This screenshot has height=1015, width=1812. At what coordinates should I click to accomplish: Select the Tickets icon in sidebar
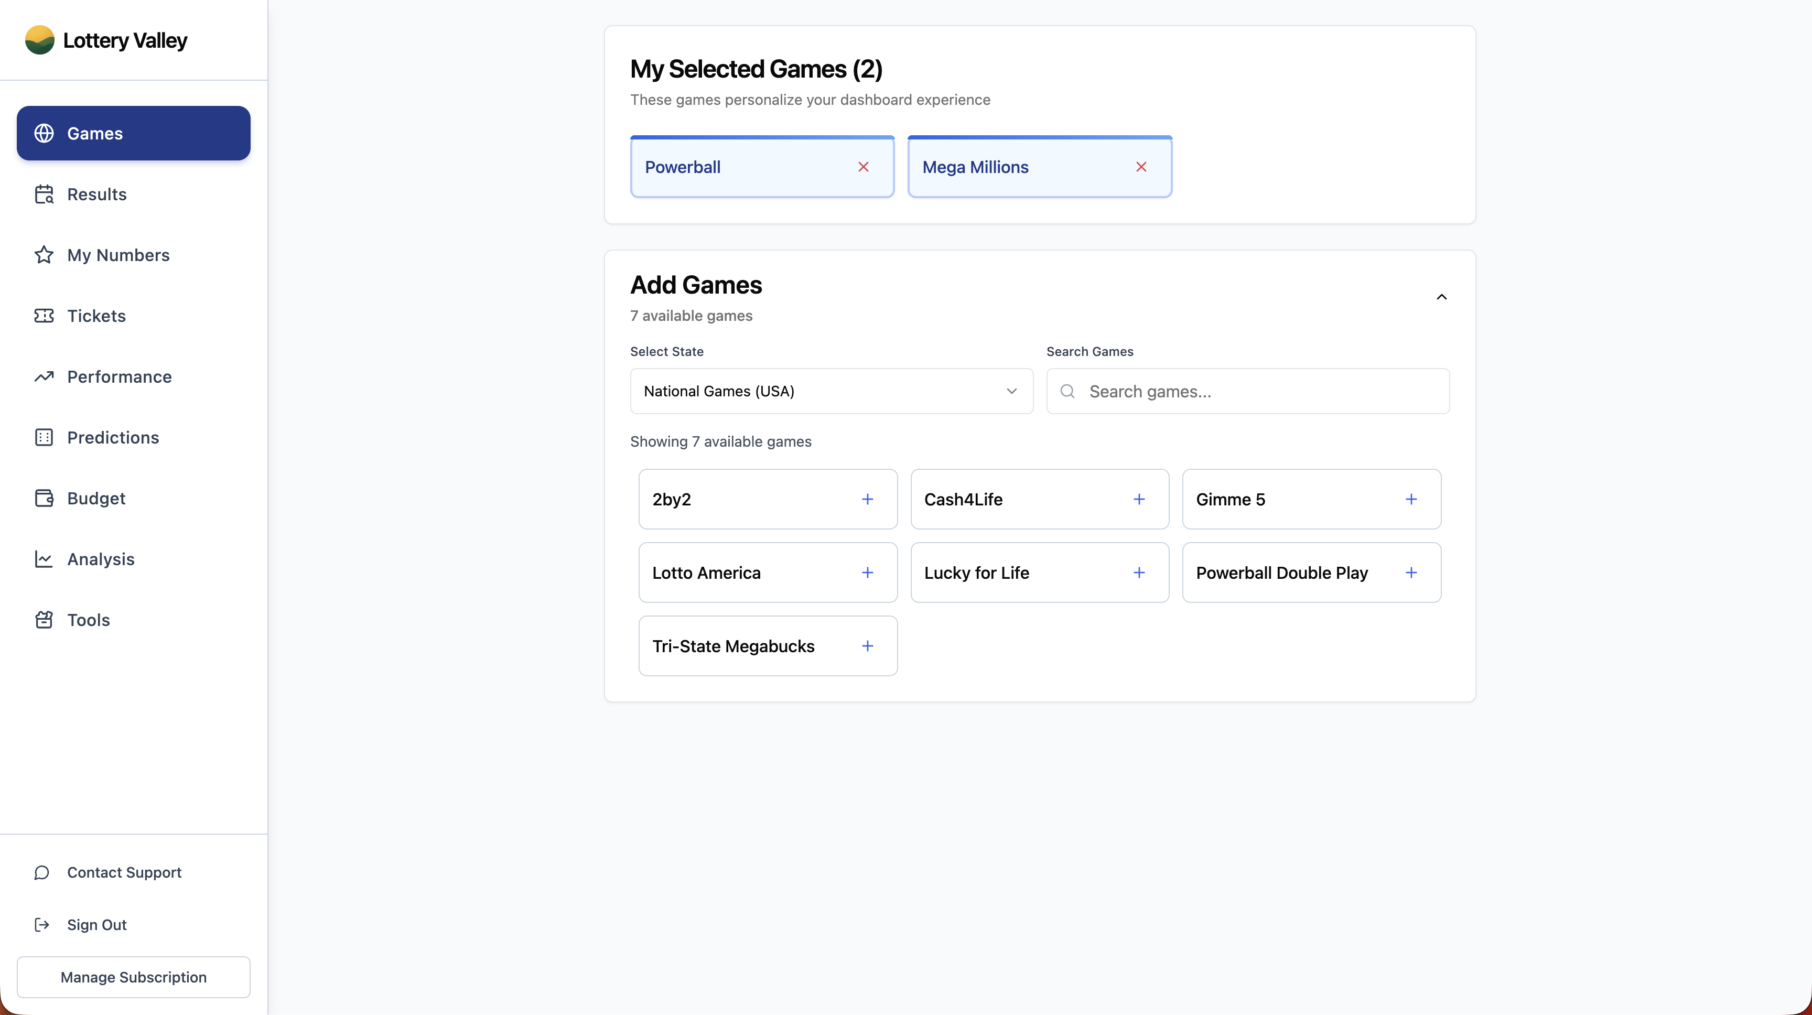coord(44,316)
